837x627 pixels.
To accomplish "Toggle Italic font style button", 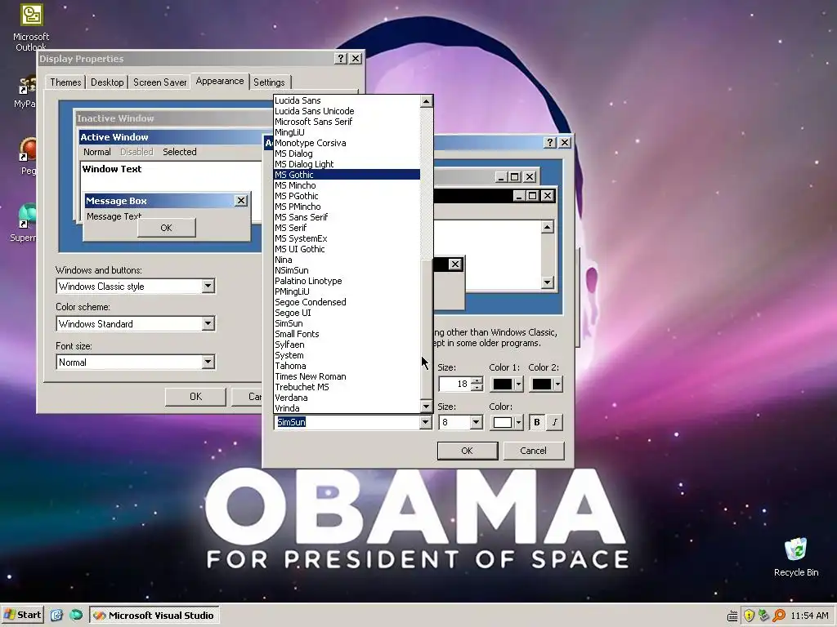I will (x=555, y=422).
